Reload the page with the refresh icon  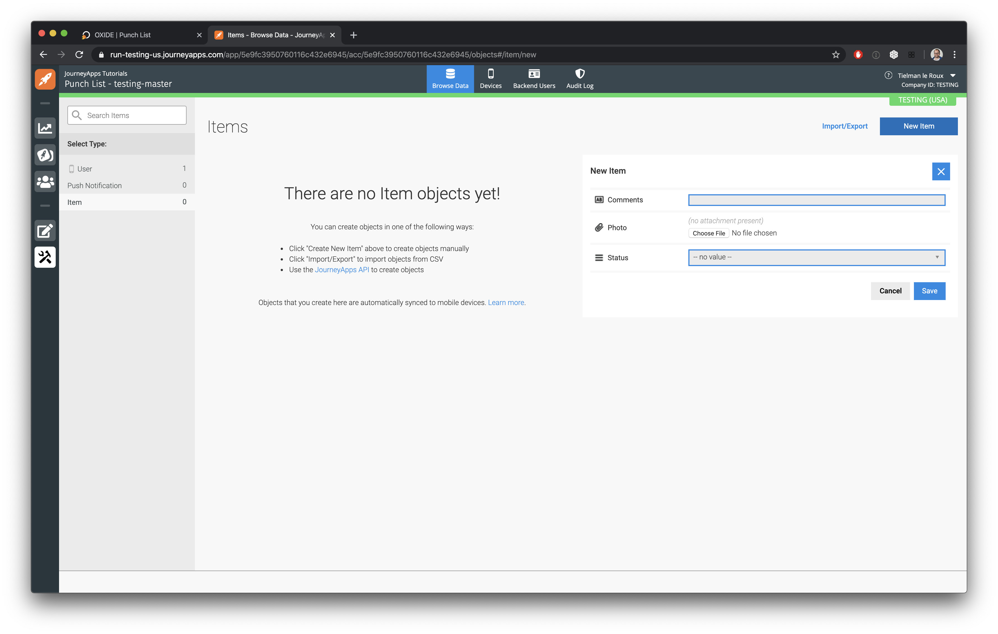pyautogui.click(x=79, y=55)
